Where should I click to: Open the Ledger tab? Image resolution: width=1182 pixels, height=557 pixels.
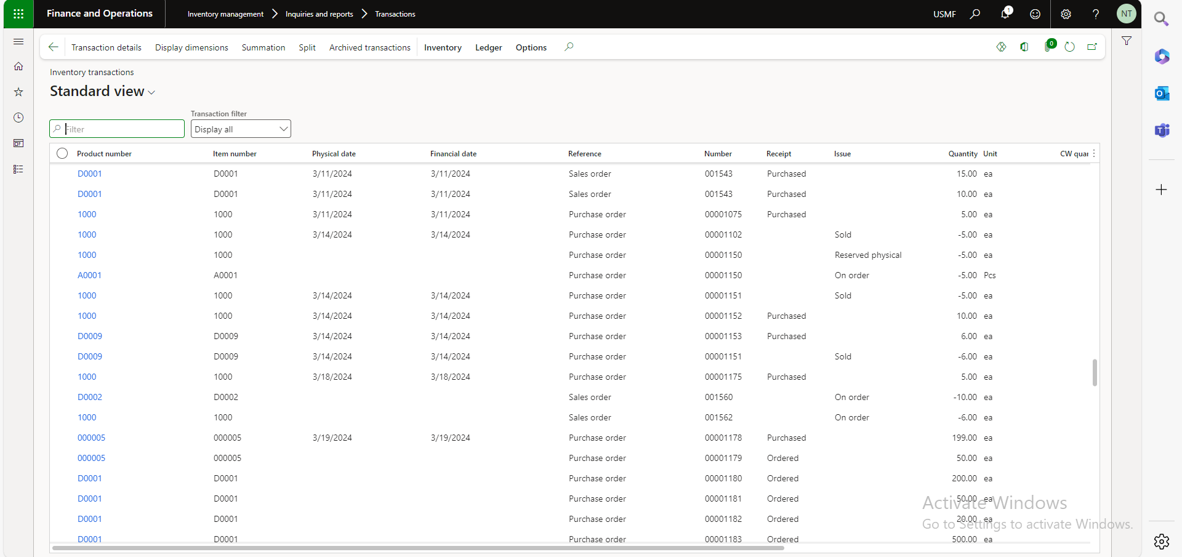click(488, 47)
